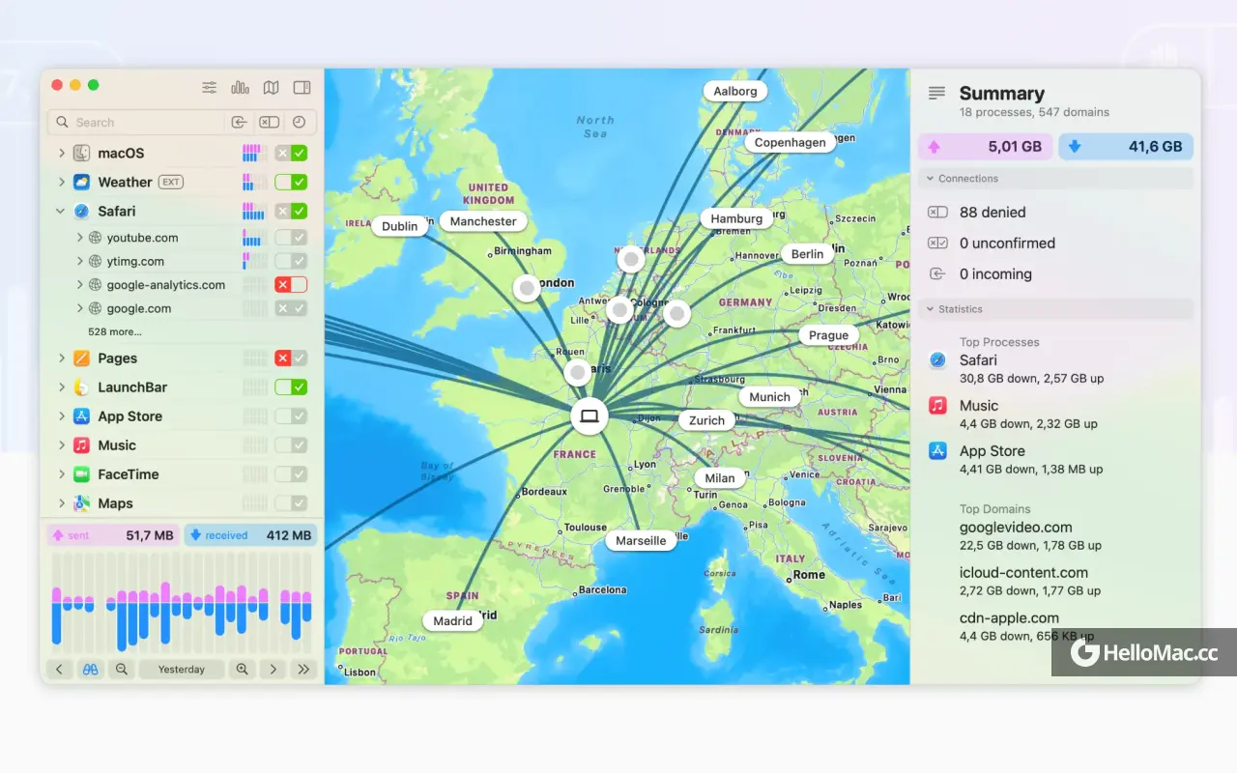Image resolution: width=1237 pixels, height=773 pixels.
Task: Zoom out the traffic timeline
Action: point(121,669)
